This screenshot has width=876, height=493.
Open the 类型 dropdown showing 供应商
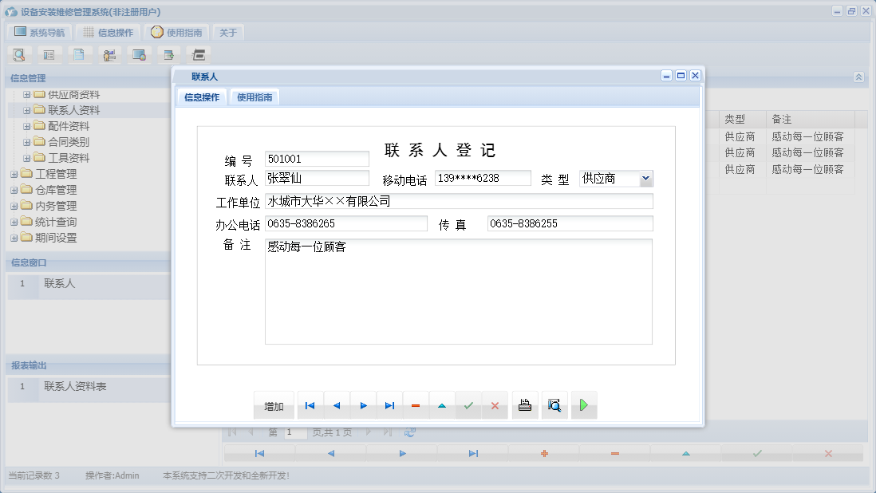(x=643, y=179)
